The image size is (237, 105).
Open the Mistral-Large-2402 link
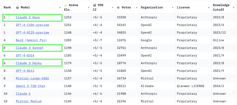point(32,79)
